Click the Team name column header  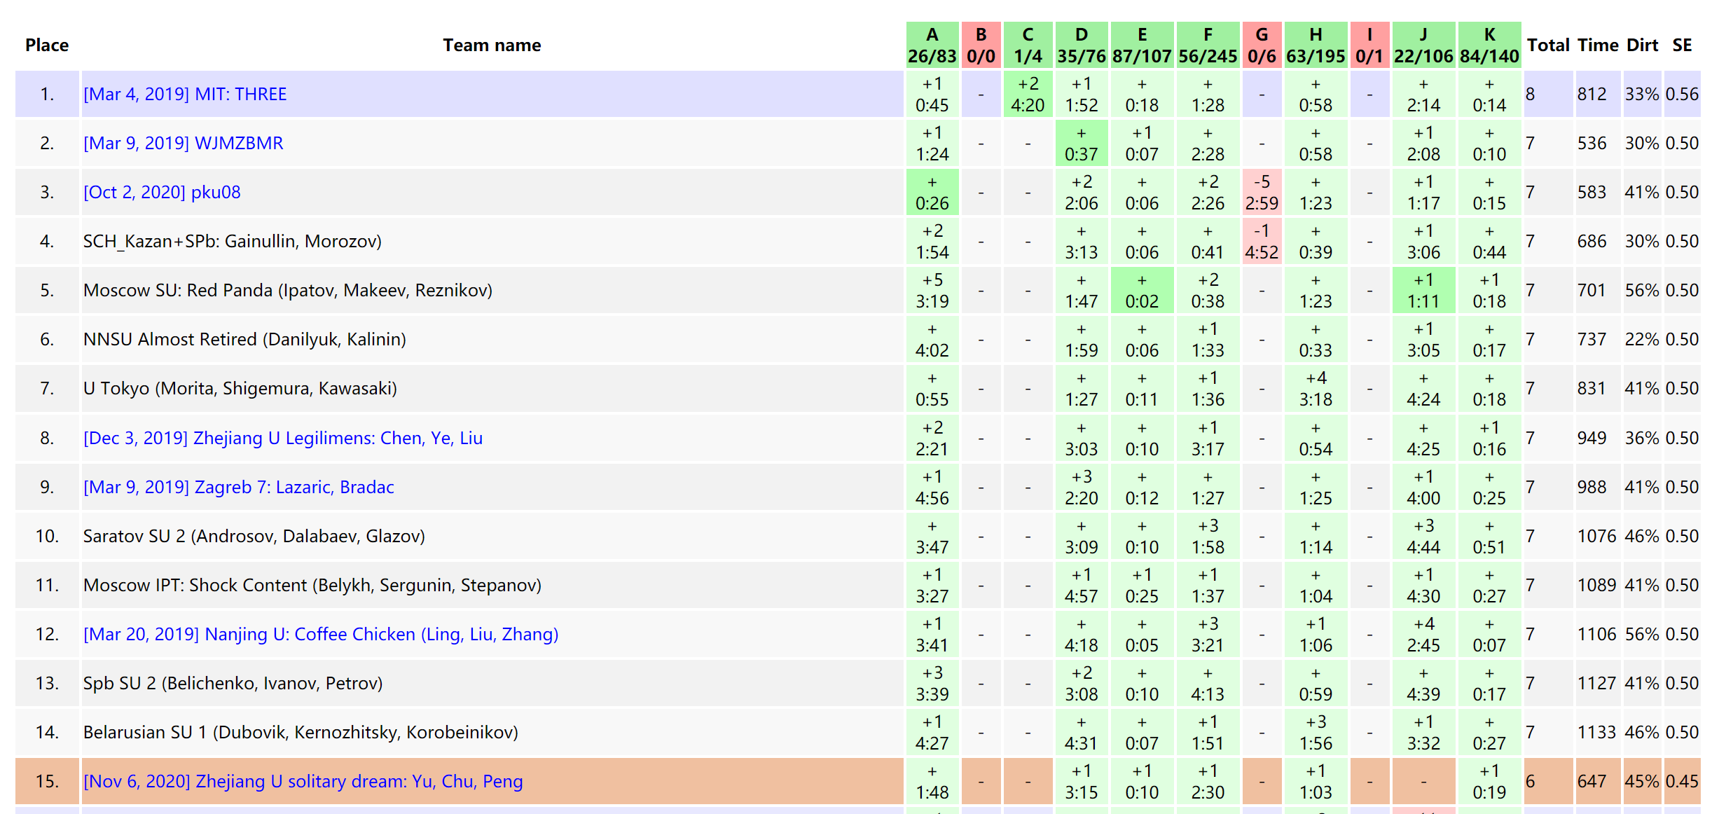[492, 45]
